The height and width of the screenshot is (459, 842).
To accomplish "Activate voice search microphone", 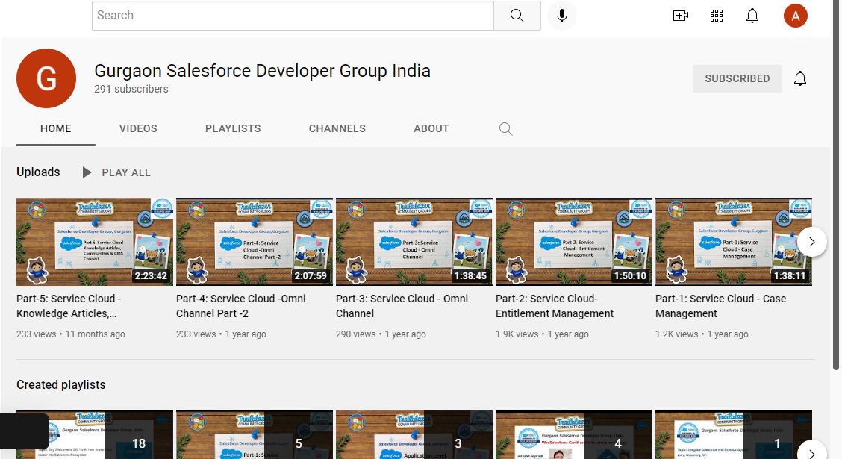I will (x=561, y=16).
